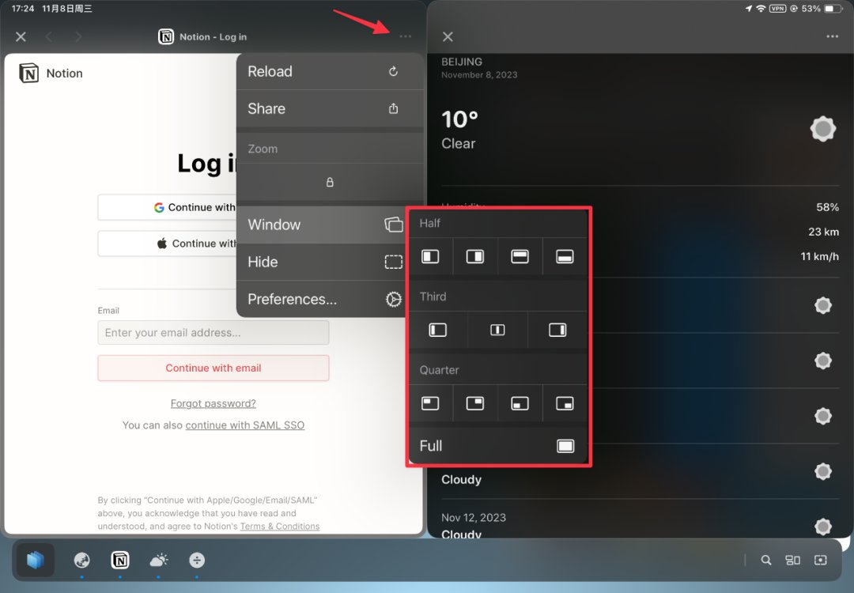Click the Nov 12, 2023 forecast date
Viewport: 854px width, 593px height.
point(474,517)
